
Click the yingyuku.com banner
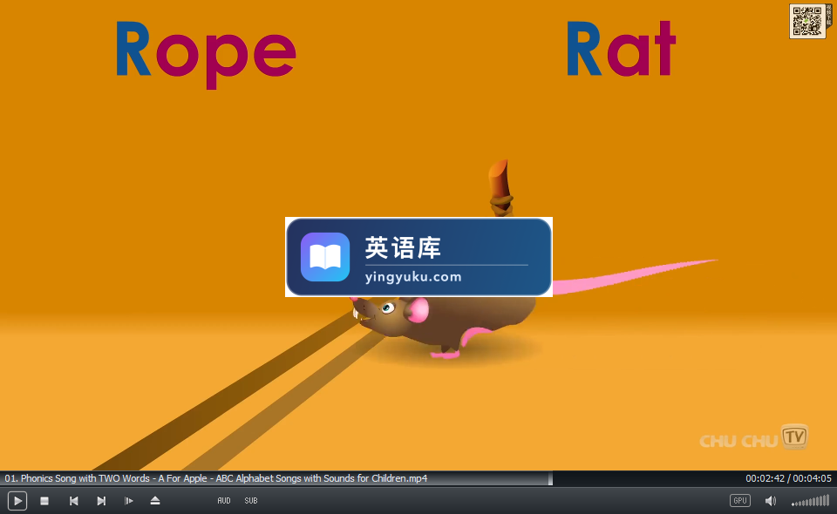click(x=418, y=257)
